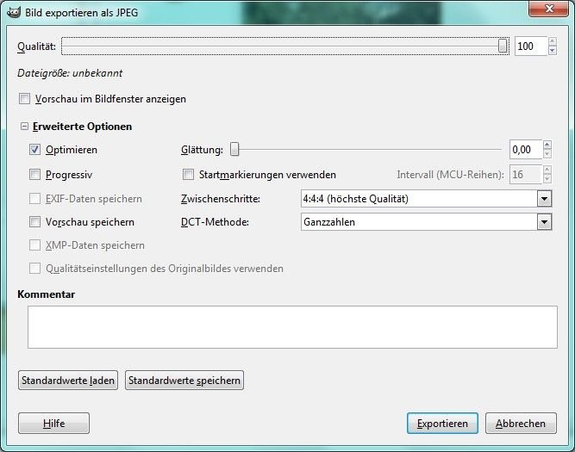Click the Qualität slider handle
Screen dimensions: 575x452
[x=503, y=46]
